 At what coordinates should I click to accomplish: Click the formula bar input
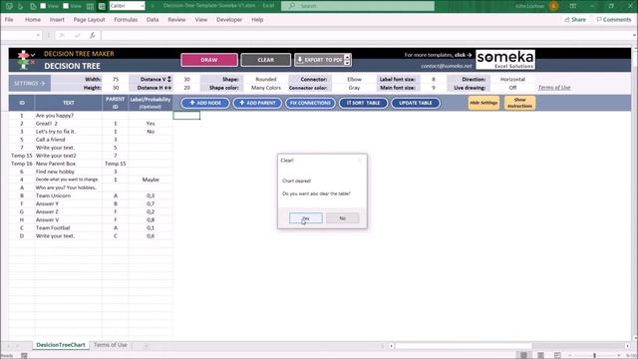tap(366, 36)
